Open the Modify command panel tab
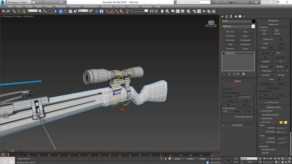This screenshot has height=164, width=292. [x=227, y=16]
